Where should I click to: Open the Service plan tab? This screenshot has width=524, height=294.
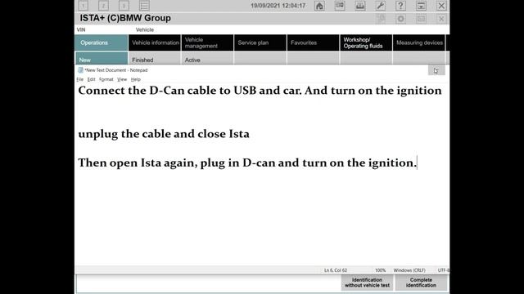tap(260, 42)
